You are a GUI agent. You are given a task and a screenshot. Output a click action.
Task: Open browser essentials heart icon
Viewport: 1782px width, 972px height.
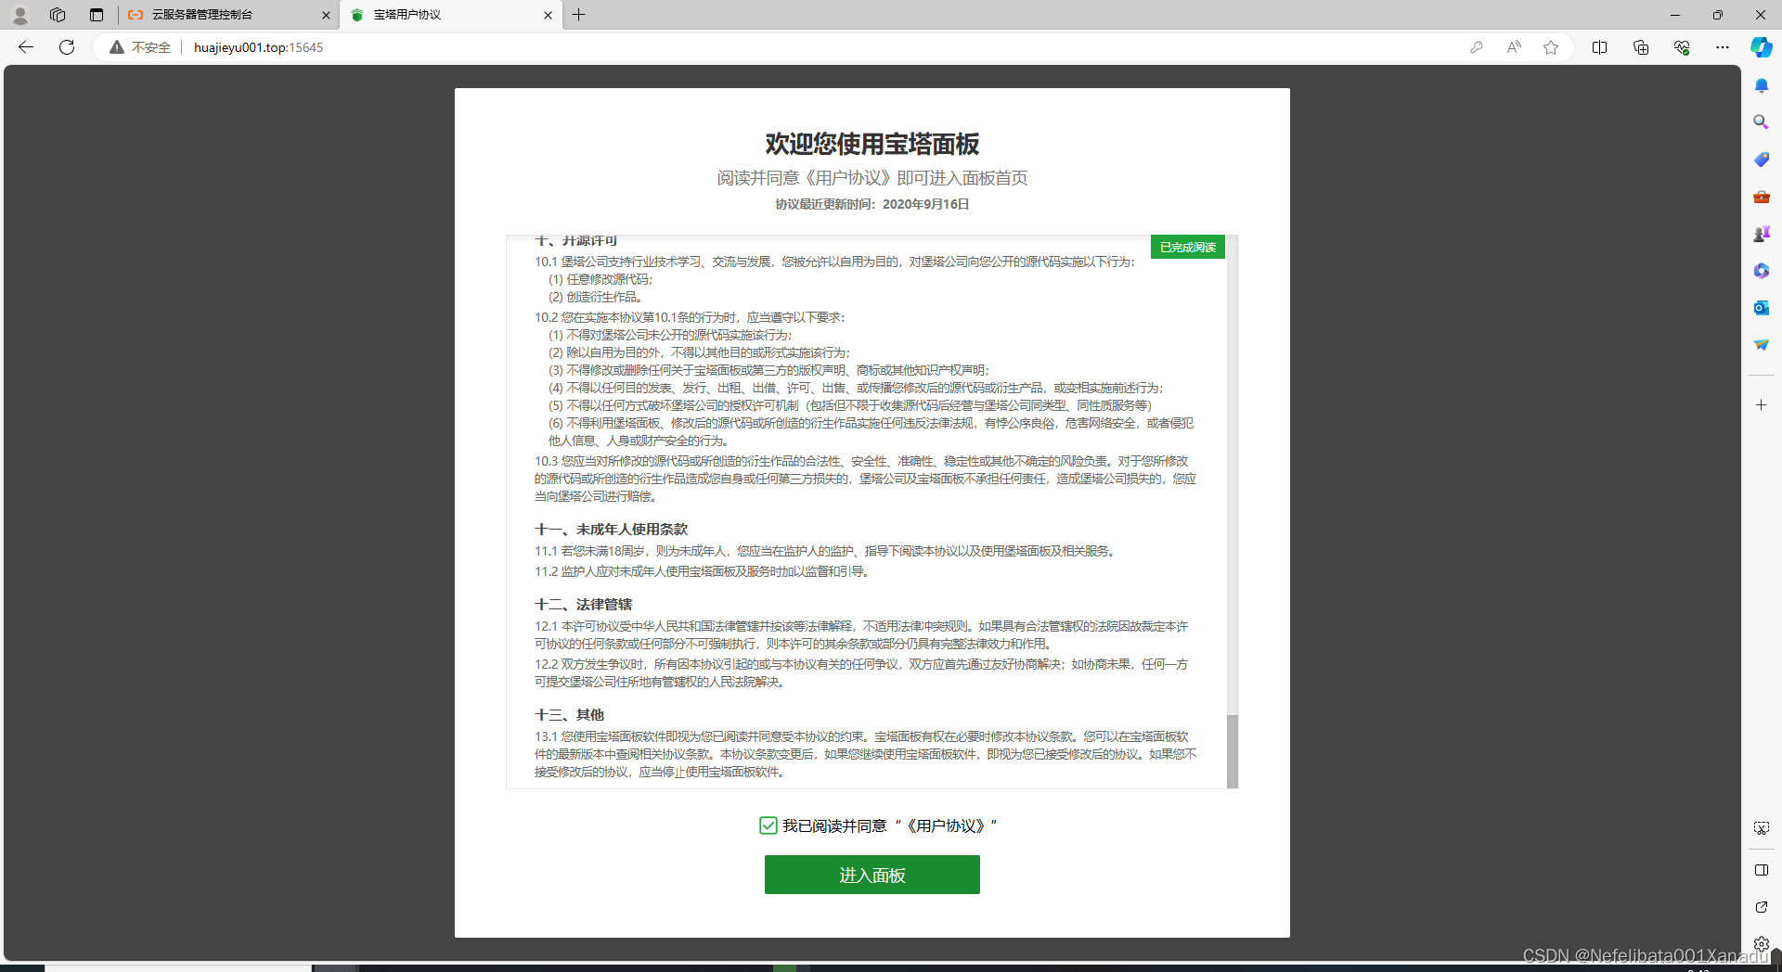1682,47
